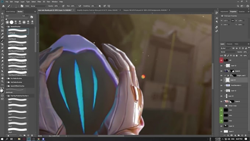Open the brush Mode dropdown
Image resolution: width=250 pixels, height=141 pixels.
38,6
